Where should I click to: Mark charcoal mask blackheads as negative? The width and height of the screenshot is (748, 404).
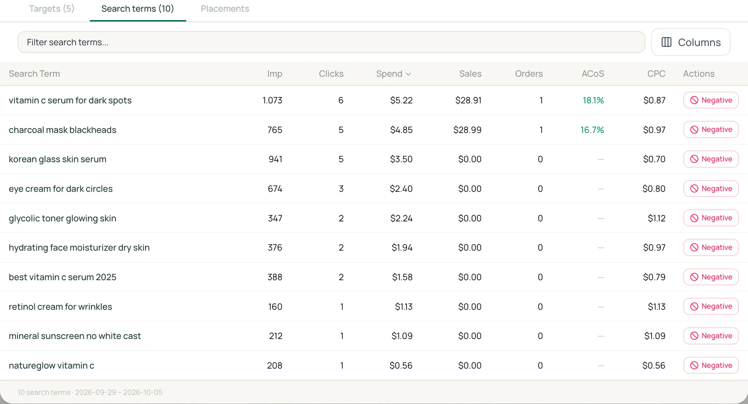pos(711,129)
